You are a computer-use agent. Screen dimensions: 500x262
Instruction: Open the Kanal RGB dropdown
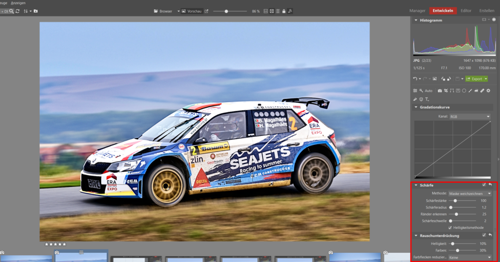click(x=470, y=117)
